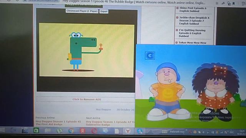Click the page title in the address bar

coord(134,3)
